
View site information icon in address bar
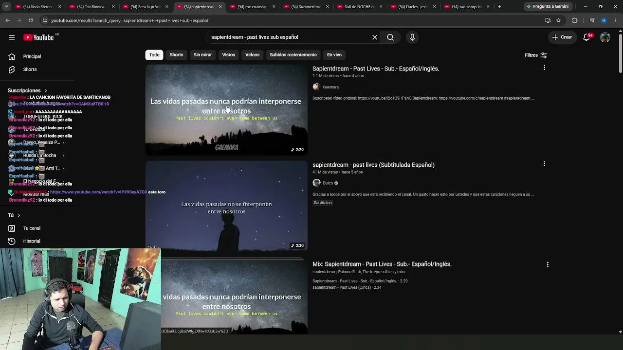(44, 20)
